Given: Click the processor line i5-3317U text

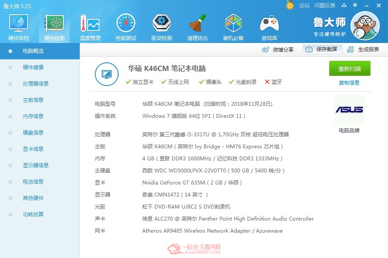Looking at the screenshot, I should click(216, 135).
